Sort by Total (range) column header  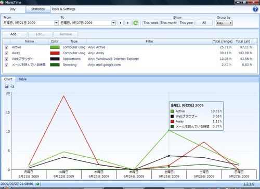point(223,41)
